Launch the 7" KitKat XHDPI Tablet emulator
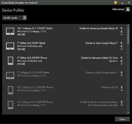Image resolution: width=132 pixels, height=124 pixels. (121, 43)
